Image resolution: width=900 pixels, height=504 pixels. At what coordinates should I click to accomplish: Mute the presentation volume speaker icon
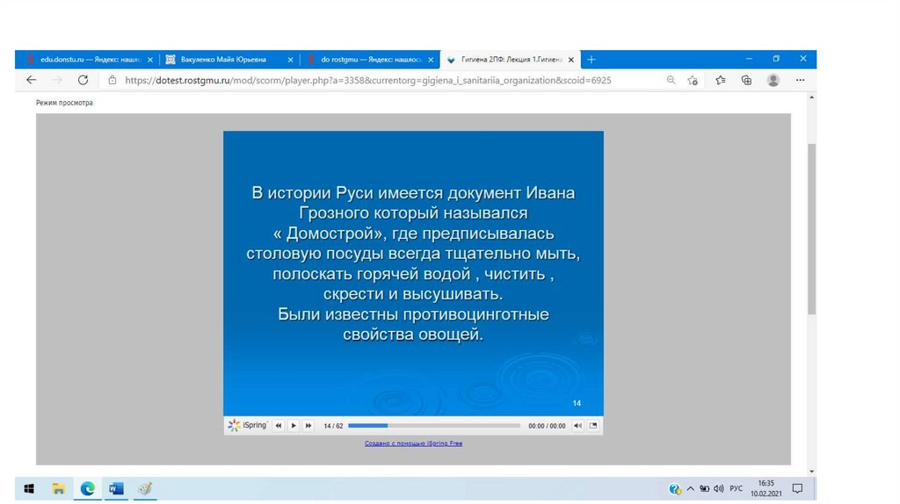[x=577, y=426]
